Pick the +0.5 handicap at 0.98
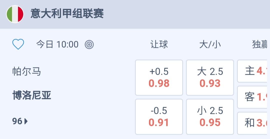The width and height of the screenshot is (270, 139). 159,78
